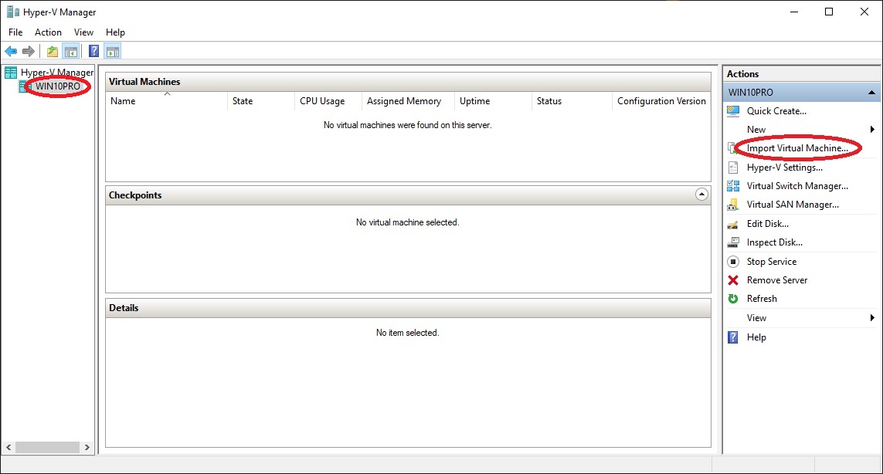This screenshot has width=883, height=474.
Task: Collapse the WIN10PRO actions section arrow
Action: pyautogui.click(x=871, y=93)
